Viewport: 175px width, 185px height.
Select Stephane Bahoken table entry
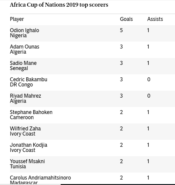tap(31, 112)
